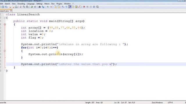
Task: Click 'public static void main' declaration line
Action: [49, 21]
